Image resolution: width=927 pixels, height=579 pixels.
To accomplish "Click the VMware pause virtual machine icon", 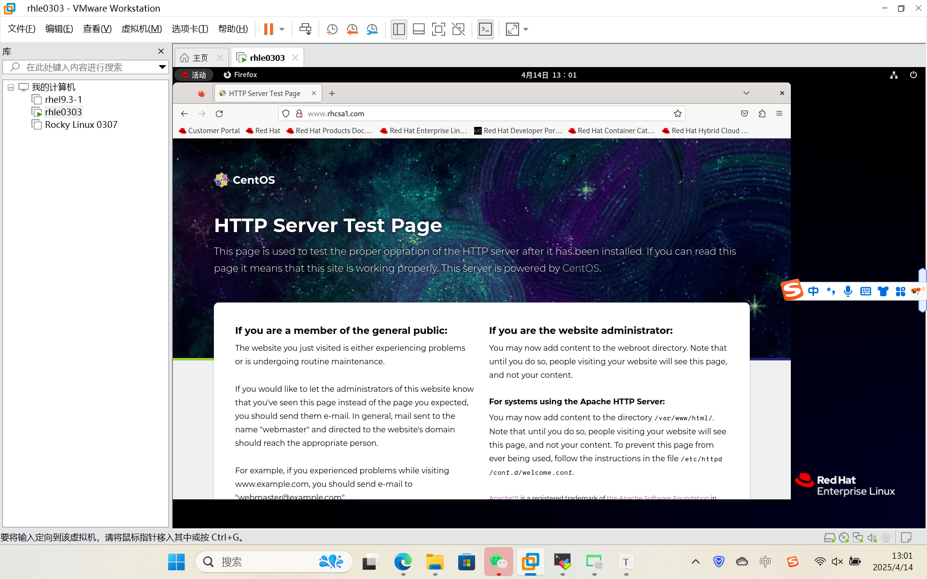I will [x=268, y=29].
